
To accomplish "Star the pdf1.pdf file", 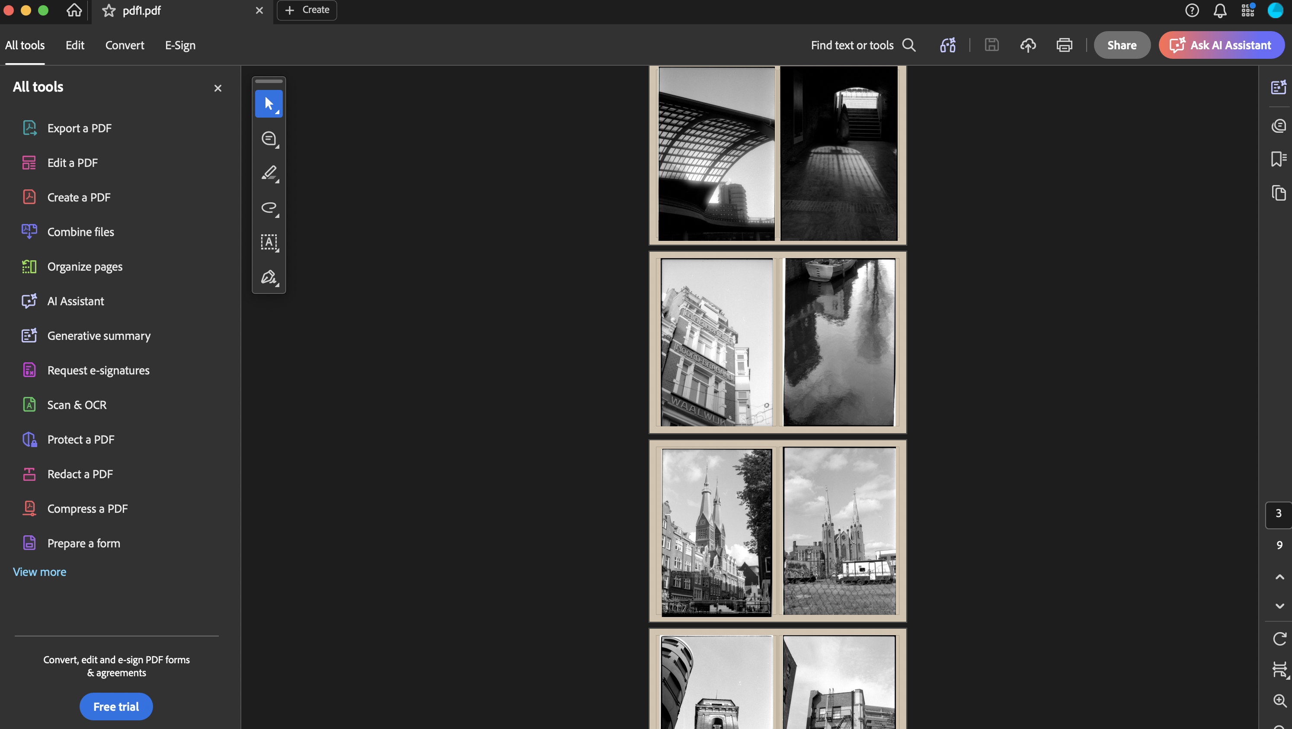I will pyautogui.click(x=109, y=10).
